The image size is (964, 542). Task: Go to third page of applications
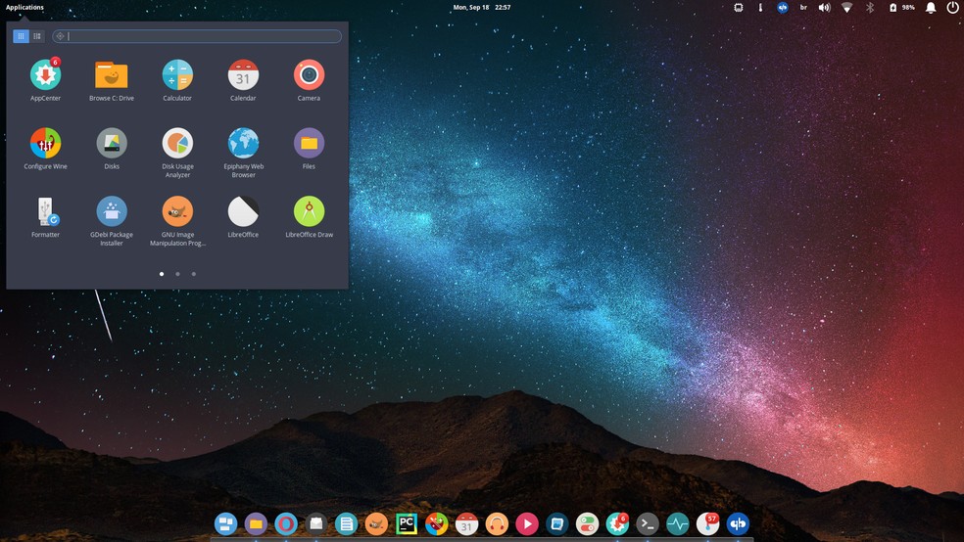[194, 274]
